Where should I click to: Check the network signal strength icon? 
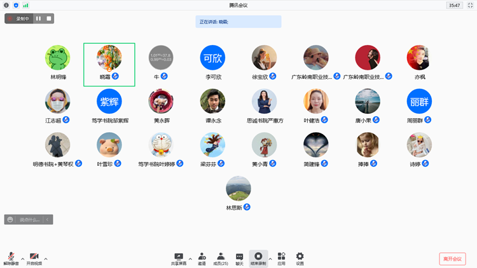[x=25, y=5]
